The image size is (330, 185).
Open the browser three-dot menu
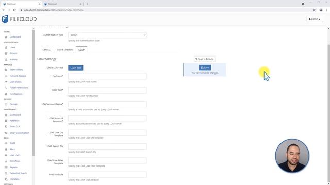[x=327, y=10]
